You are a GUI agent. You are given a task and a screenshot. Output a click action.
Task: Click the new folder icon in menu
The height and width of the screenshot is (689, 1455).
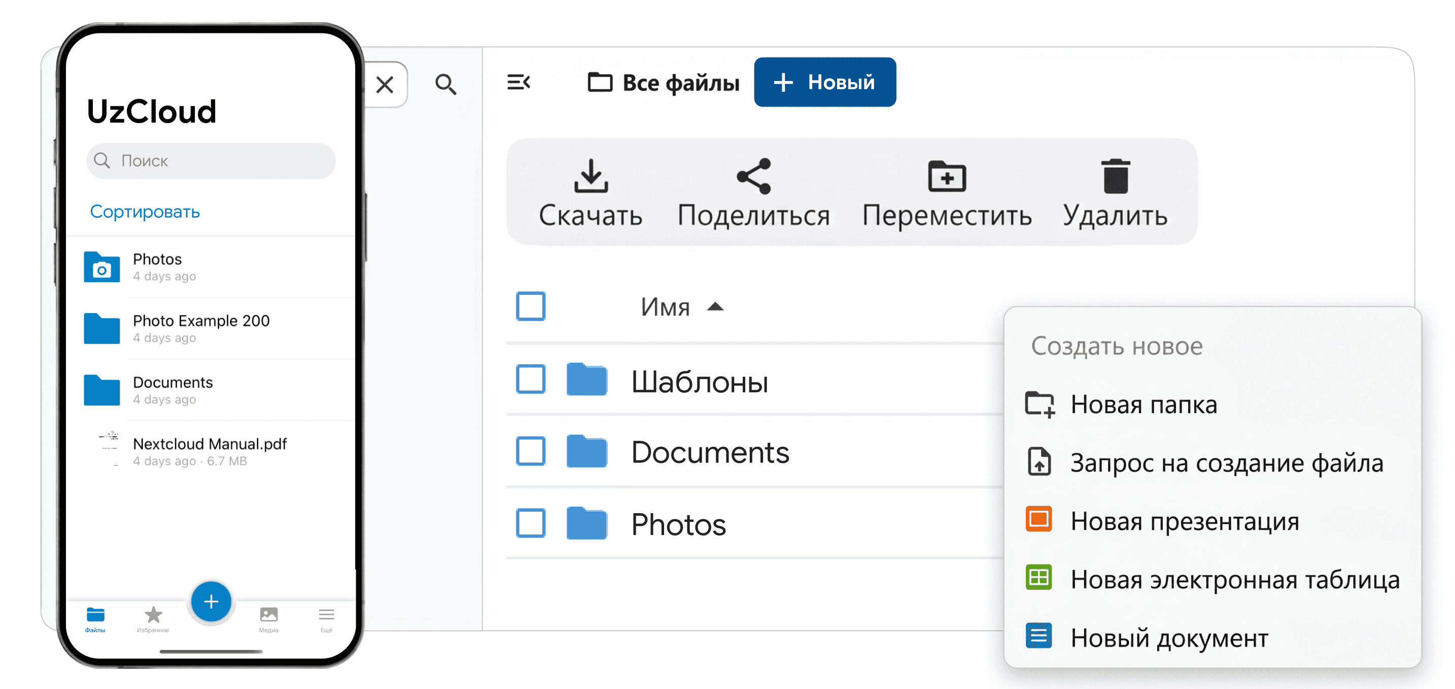[x=1040, y=404]
